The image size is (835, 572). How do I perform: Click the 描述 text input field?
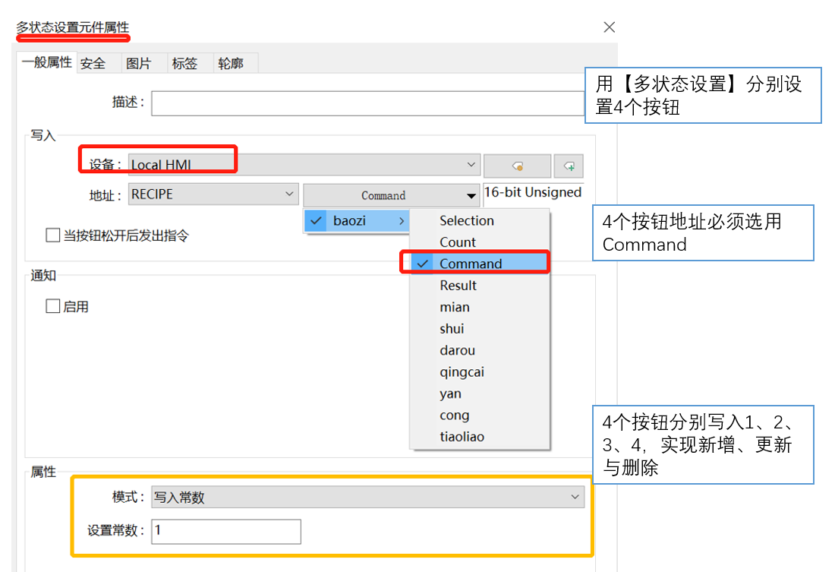coord(367,103)
